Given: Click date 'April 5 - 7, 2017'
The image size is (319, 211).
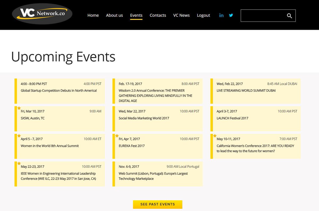Looking at the screenshot, I should [x=32, y=139].
